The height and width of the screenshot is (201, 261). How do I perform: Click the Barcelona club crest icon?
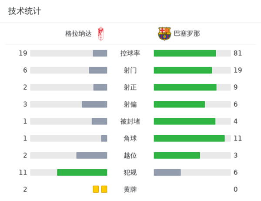coord(164,33)
